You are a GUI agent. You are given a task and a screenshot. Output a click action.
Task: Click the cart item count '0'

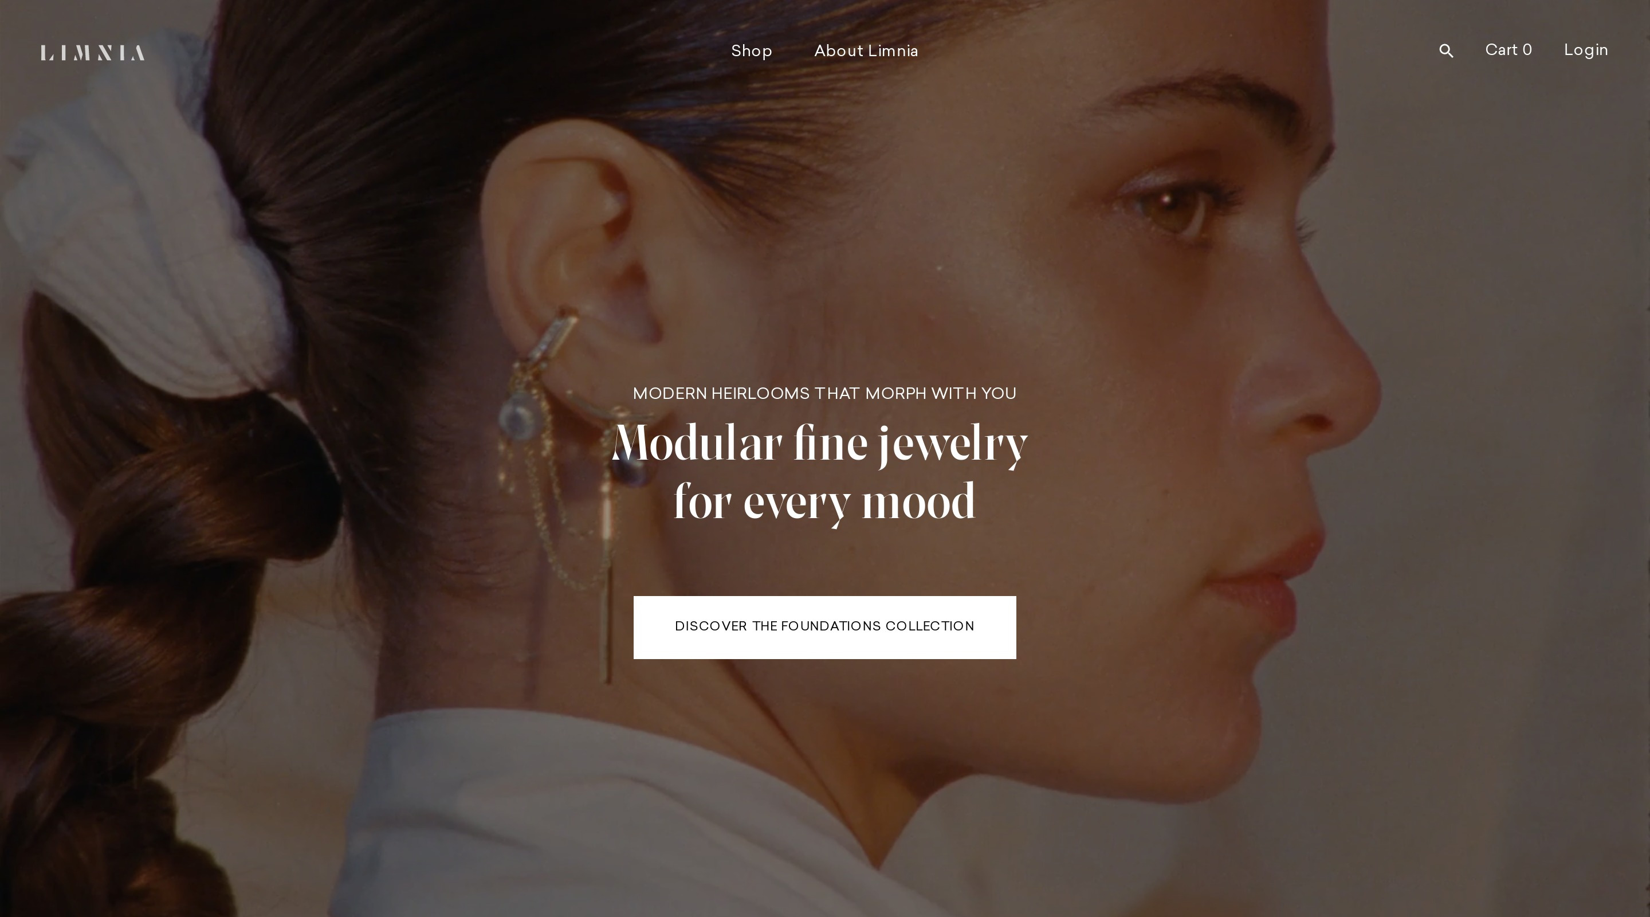(x=1527, y=50)
